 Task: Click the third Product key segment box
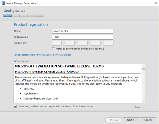(83, 43)
